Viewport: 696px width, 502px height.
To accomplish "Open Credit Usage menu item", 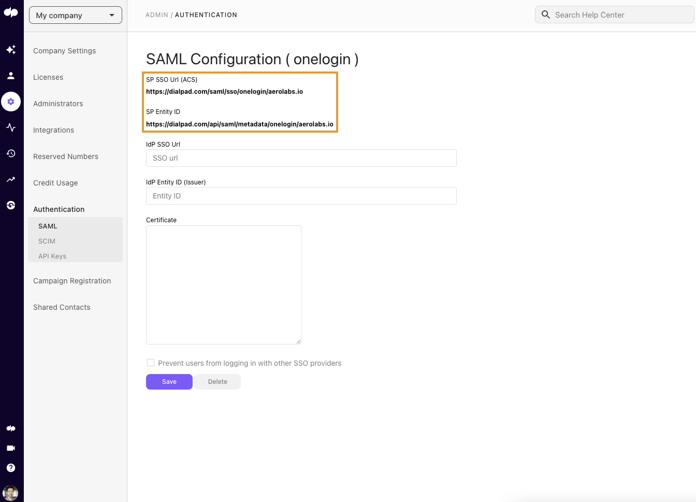I will click(55, 183).
